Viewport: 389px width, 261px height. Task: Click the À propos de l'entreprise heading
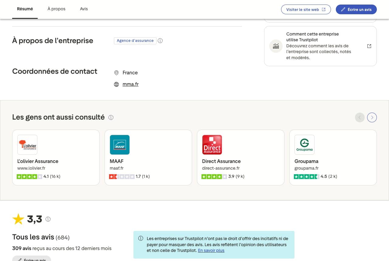coord(53,41)
